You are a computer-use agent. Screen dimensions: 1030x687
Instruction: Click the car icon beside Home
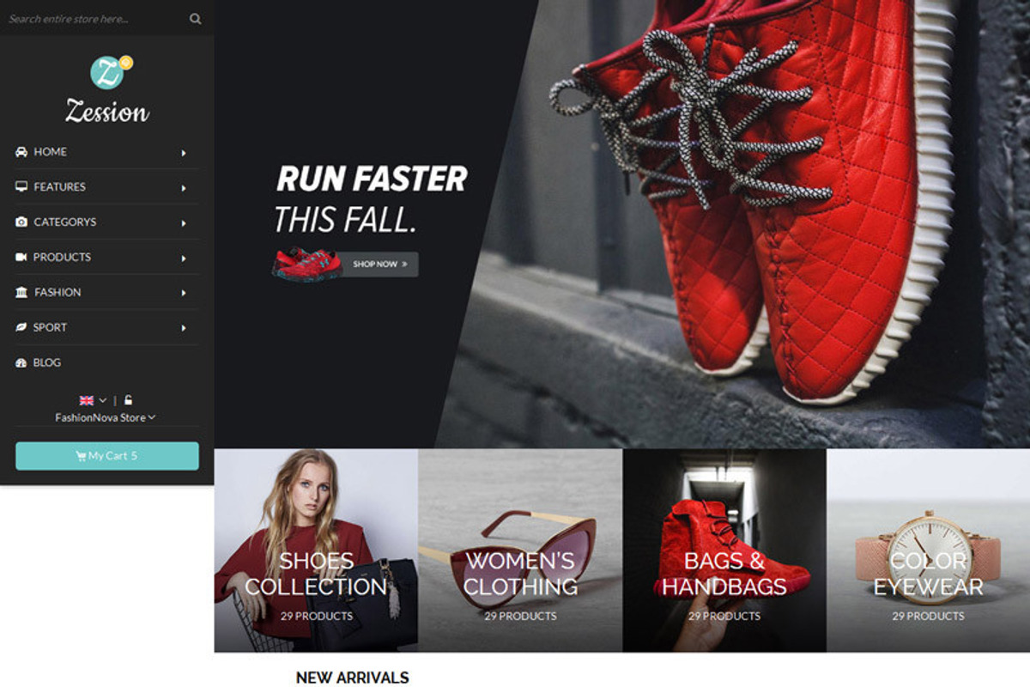click(x=21, y=152)
